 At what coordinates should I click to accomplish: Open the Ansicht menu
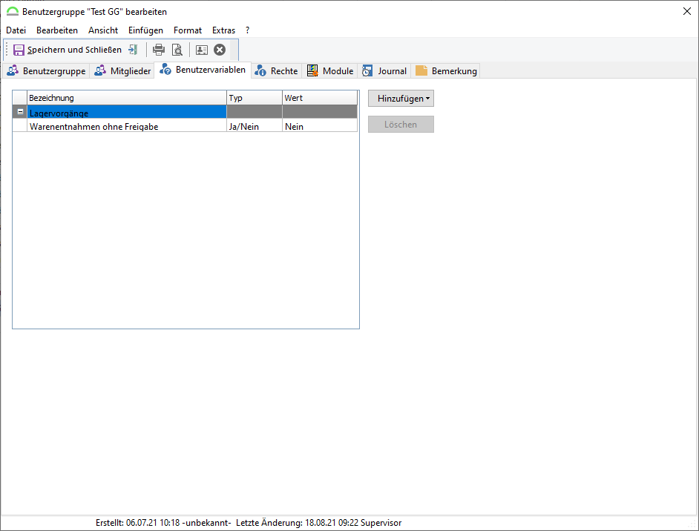click(103, 30)
